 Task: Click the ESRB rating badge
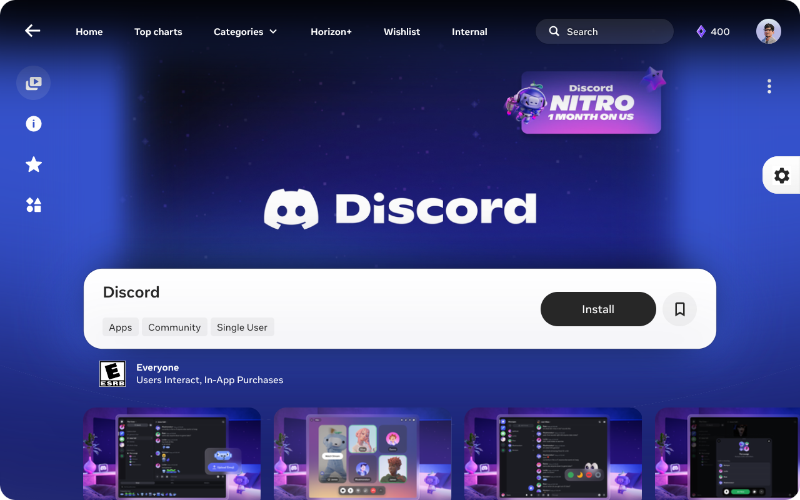click(x=112, y=374)
